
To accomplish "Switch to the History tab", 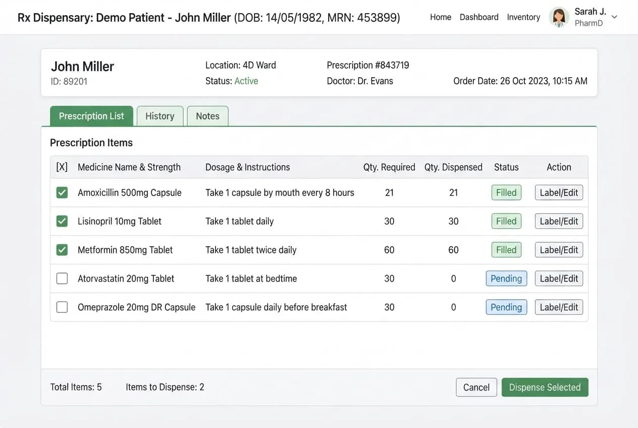I will click(160, 116).
